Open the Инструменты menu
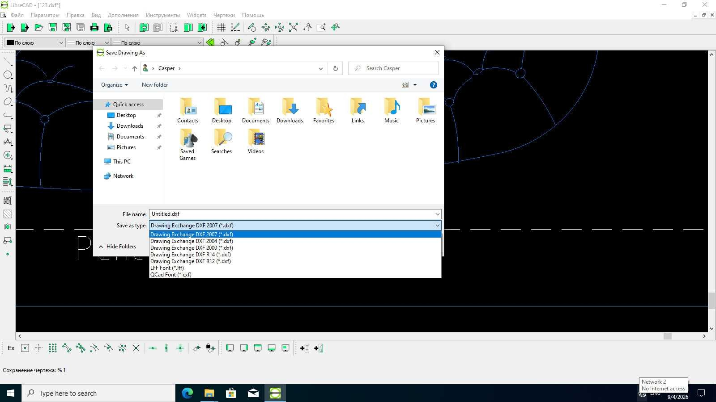716x402 pixels. [x=163, y=15]
